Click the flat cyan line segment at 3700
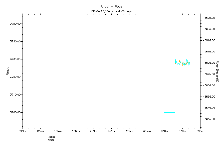223x158 pixels. pyautogui.click(x=169, y=113)
